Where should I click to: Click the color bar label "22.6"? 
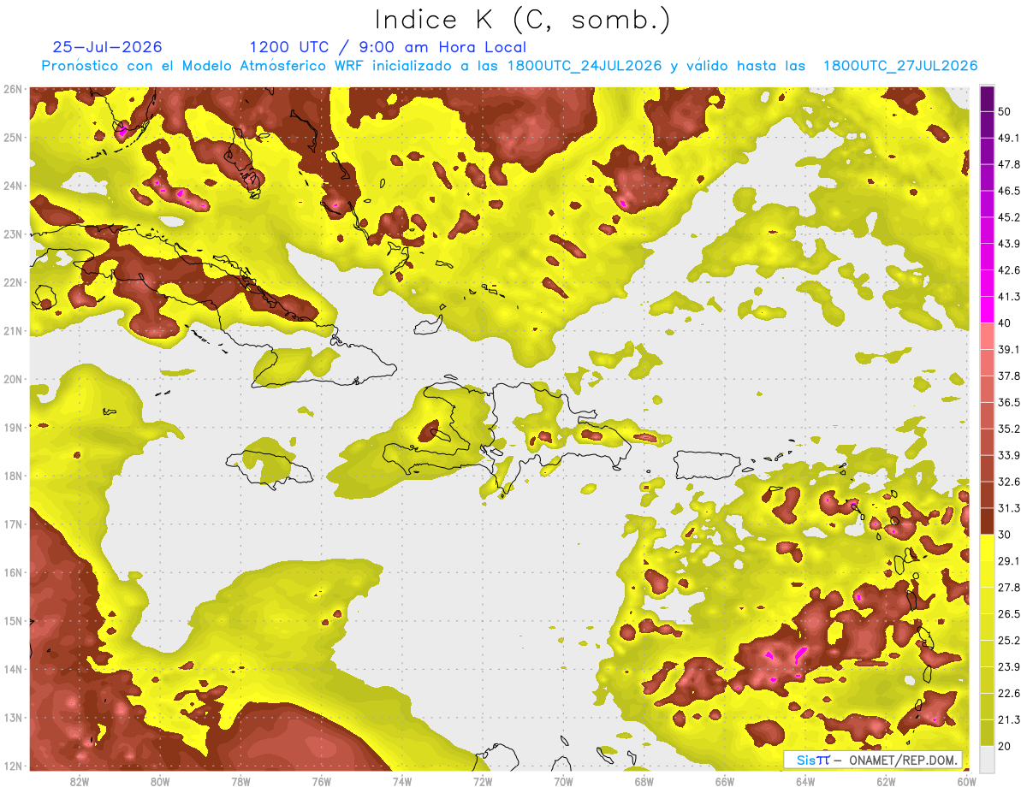[1009, 693]
